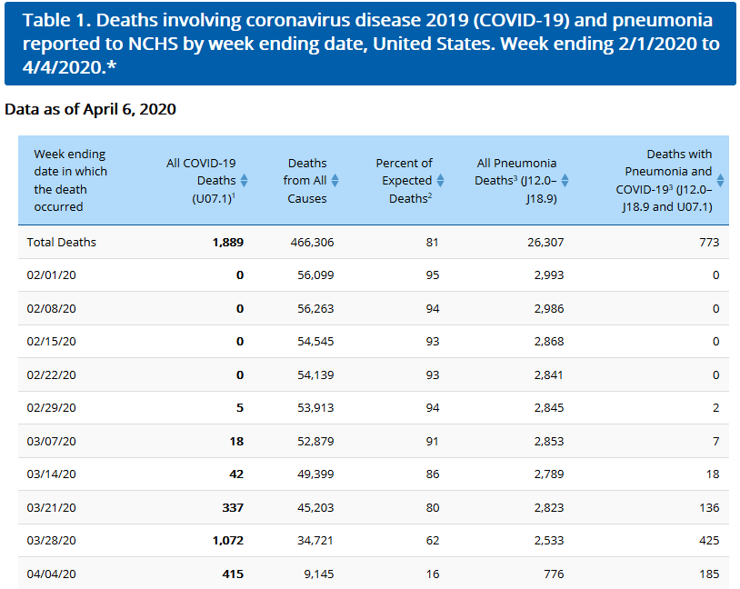Viewport: 740px width, 589px height.
Task: Click the Table 1 title banner
Action: (369, 44)
